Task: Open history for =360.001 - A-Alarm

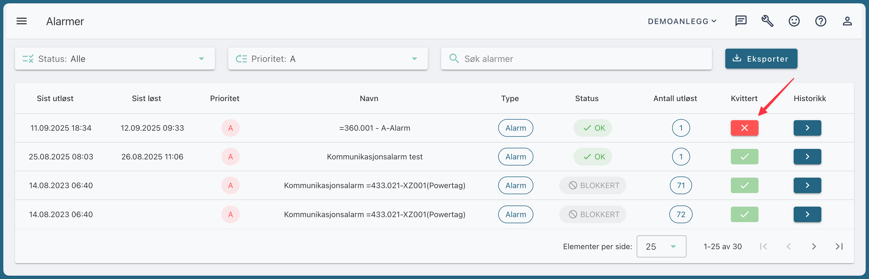Action: pos(807,128)
